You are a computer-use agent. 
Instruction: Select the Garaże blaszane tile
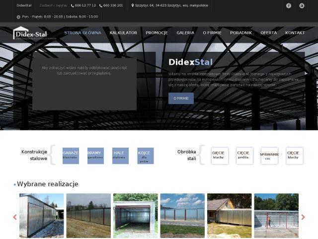tap(71, 156)
